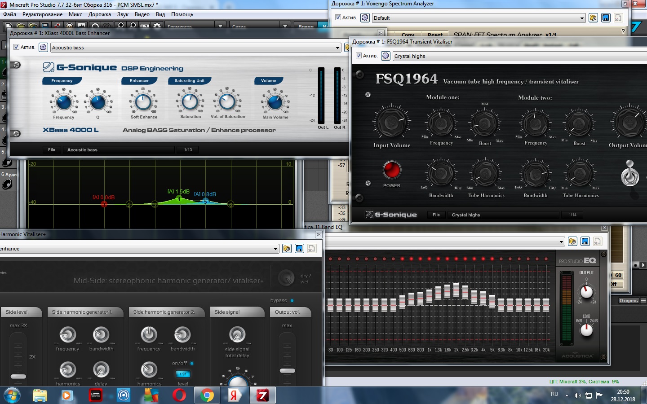Click File button in XBass 4000L plugin
Viewport: 647px width, 404px height.
(x=52, y=149)
